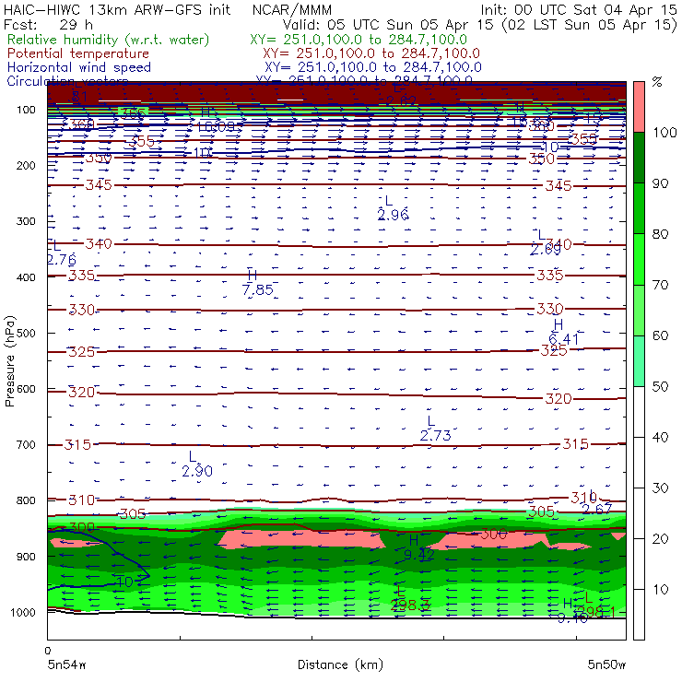Click the darkest green 90–100% colorbar segment
Image resolution: width=682 pixels, height=682 pixels.
639,158
